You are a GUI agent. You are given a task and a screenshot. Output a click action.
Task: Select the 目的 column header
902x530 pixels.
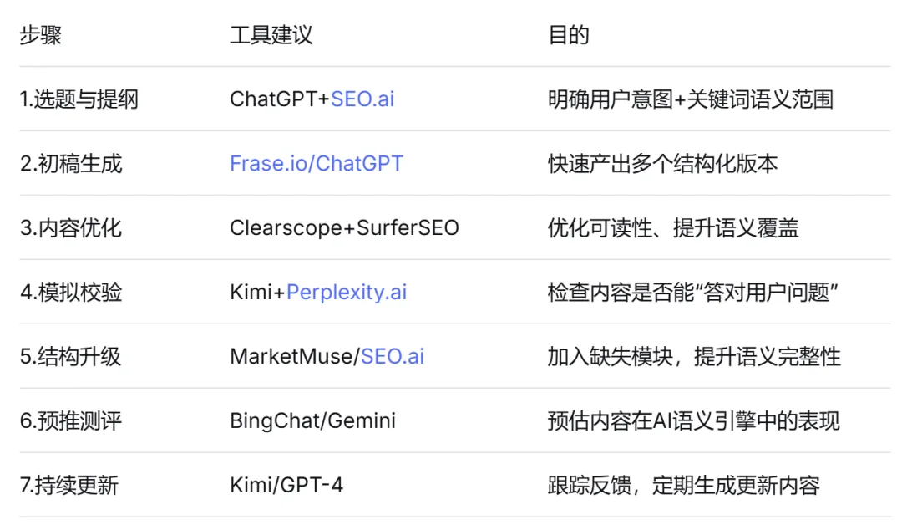[x=569, y=35]
